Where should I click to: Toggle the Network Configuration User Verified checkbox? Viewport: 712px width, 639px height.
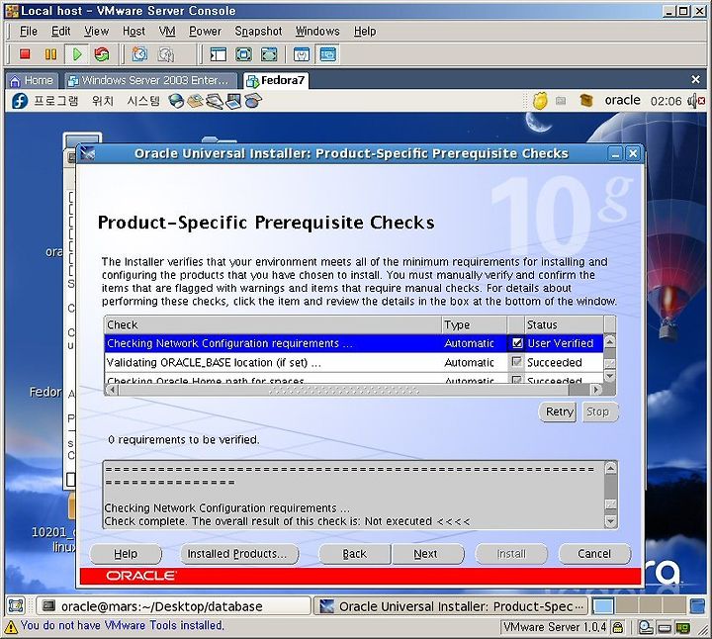517,343
